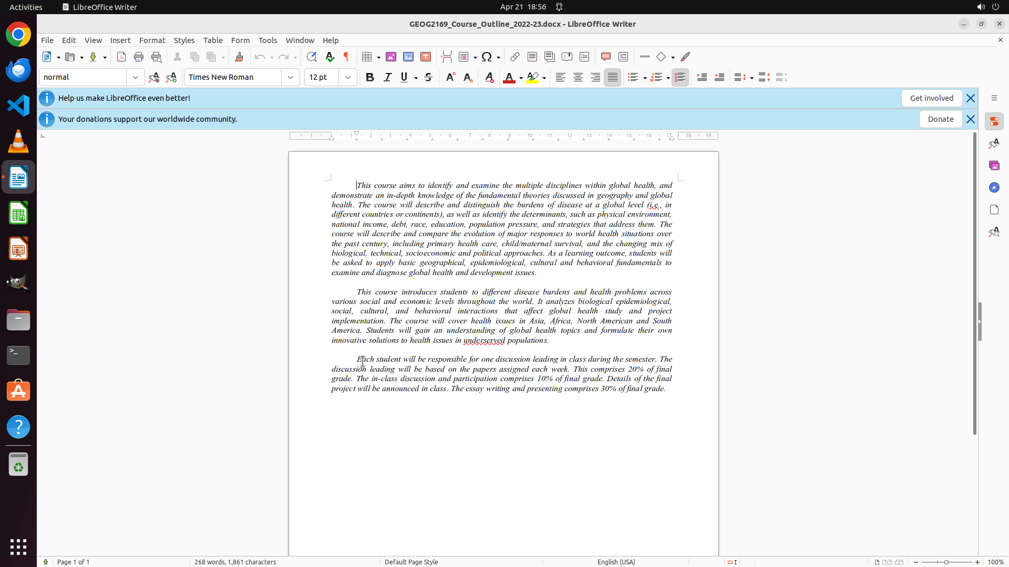
Task: Open Thunderbird from the dock
Action: (x=18, y=70)
